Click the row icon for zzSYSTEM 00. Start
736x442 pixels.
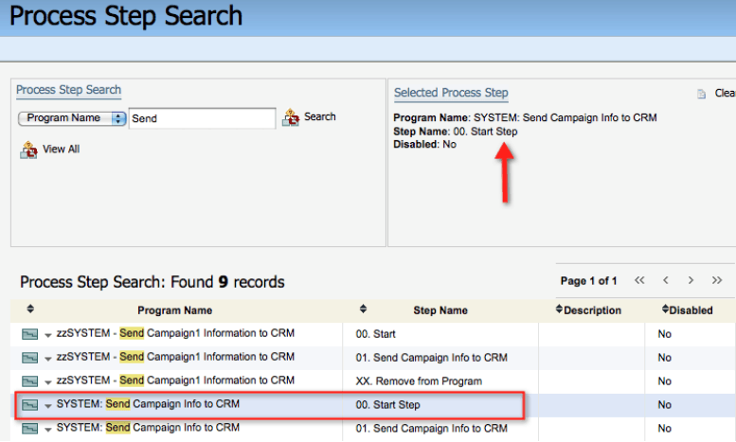(x=30, y=334)
